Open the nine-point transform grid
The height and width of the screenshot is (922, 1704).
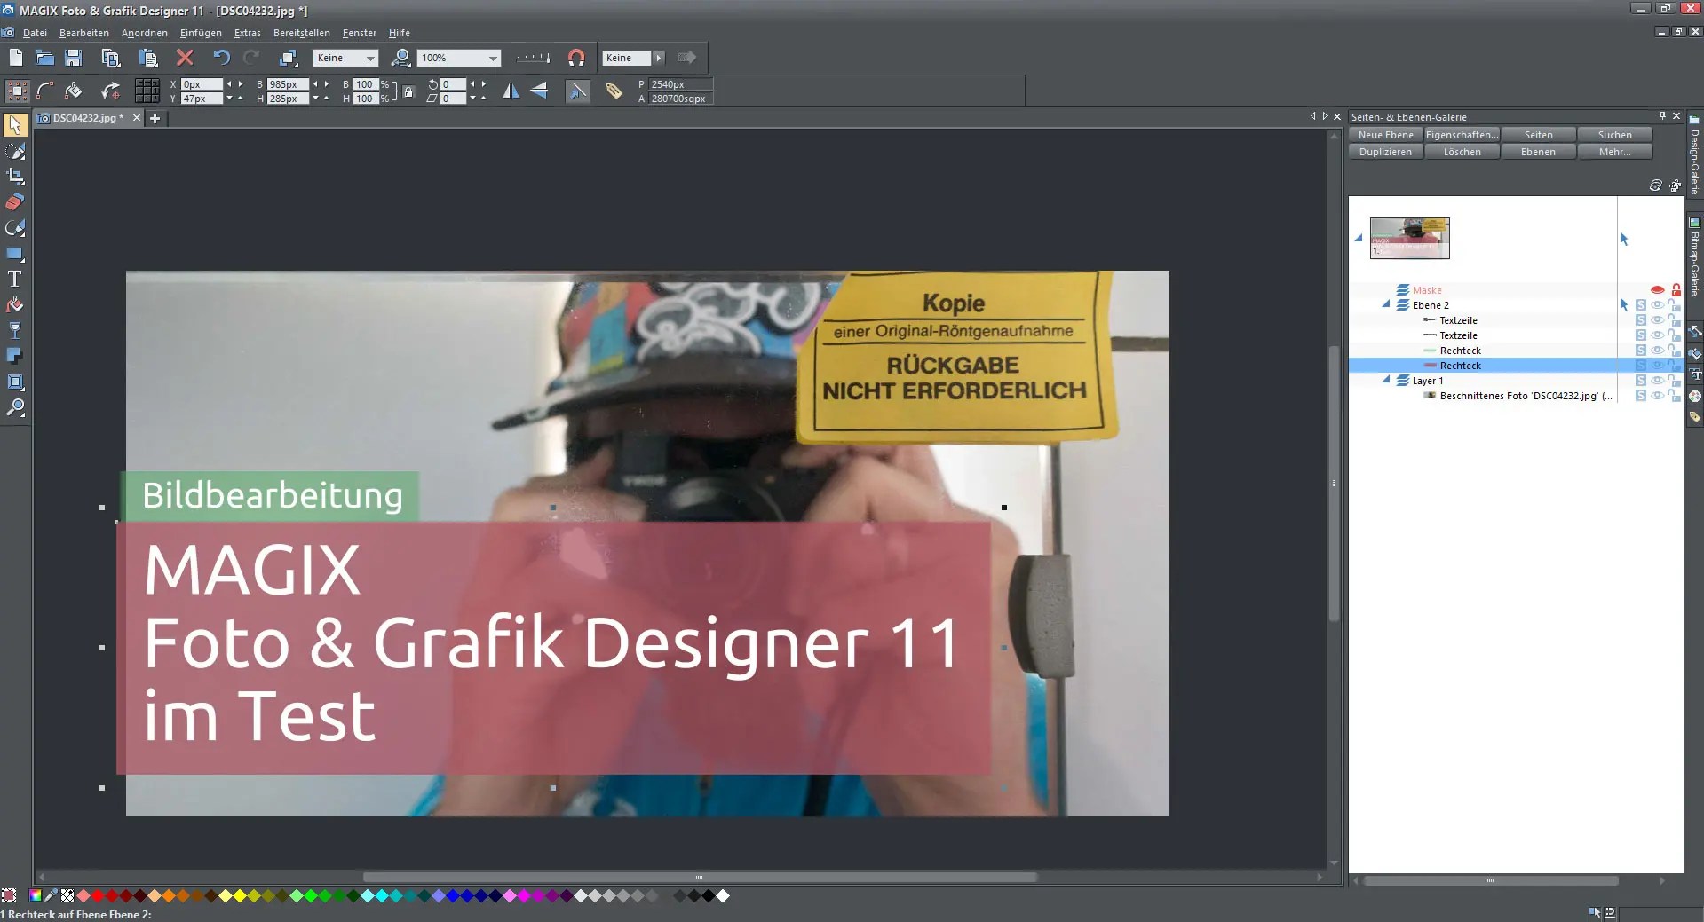pyautogui.click(x=147, y=91)
